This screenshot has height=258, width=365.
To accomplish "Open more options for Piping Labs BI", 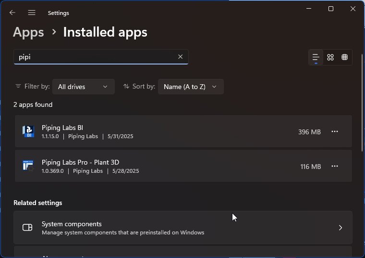I will (x=335, y=131).
